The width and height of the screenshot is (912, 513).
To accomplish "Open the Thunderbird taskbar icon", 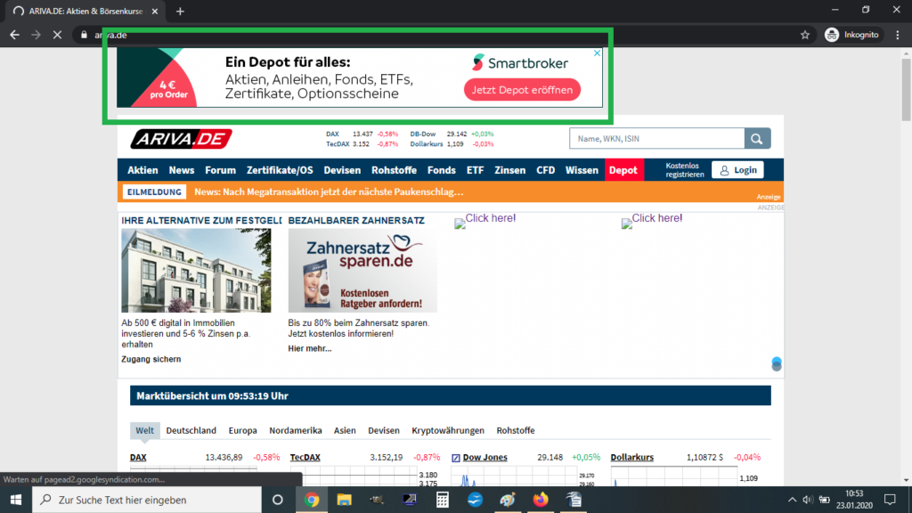I will click(x=476, y=500).
